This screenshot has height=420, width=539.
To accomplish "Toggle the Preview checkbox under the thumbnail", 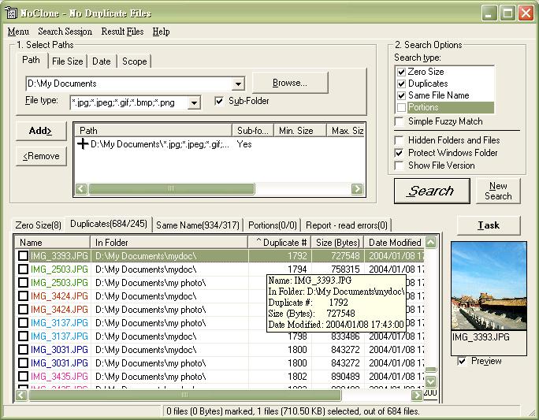I will tap(462, 361).
